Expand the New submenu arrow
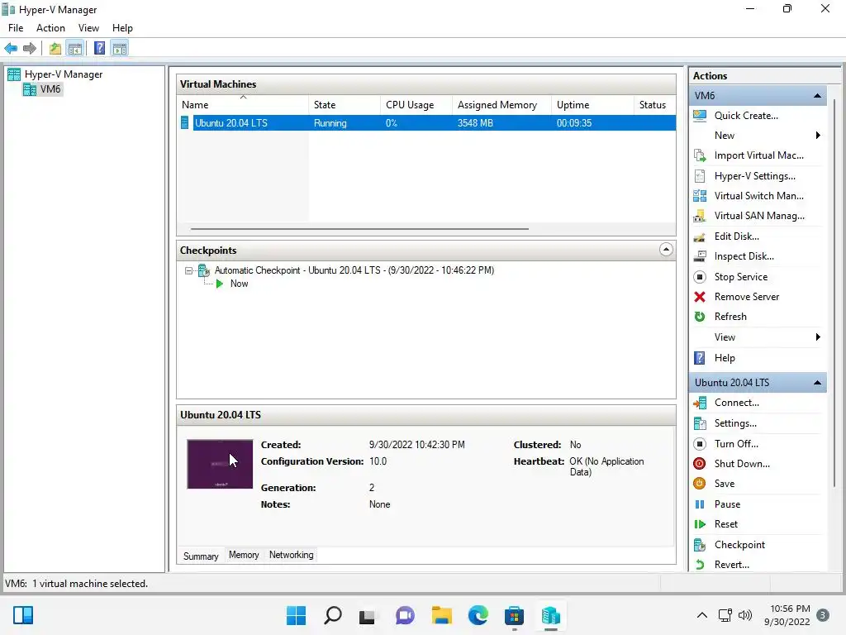This screenshot has height=635, width=846. 818,136
